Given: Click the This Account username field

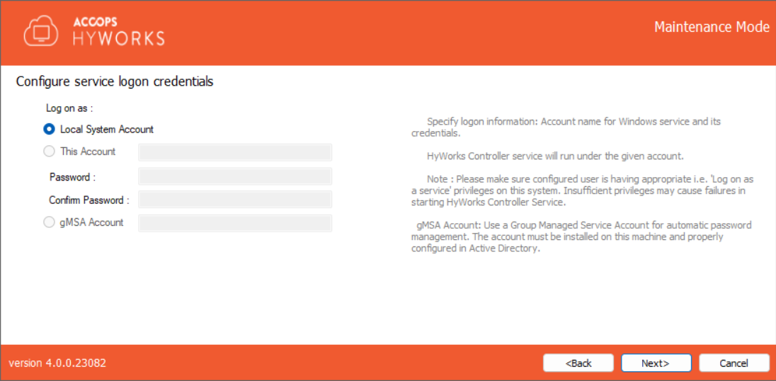Looking at the screenshot, I should (x=235, y=152).
